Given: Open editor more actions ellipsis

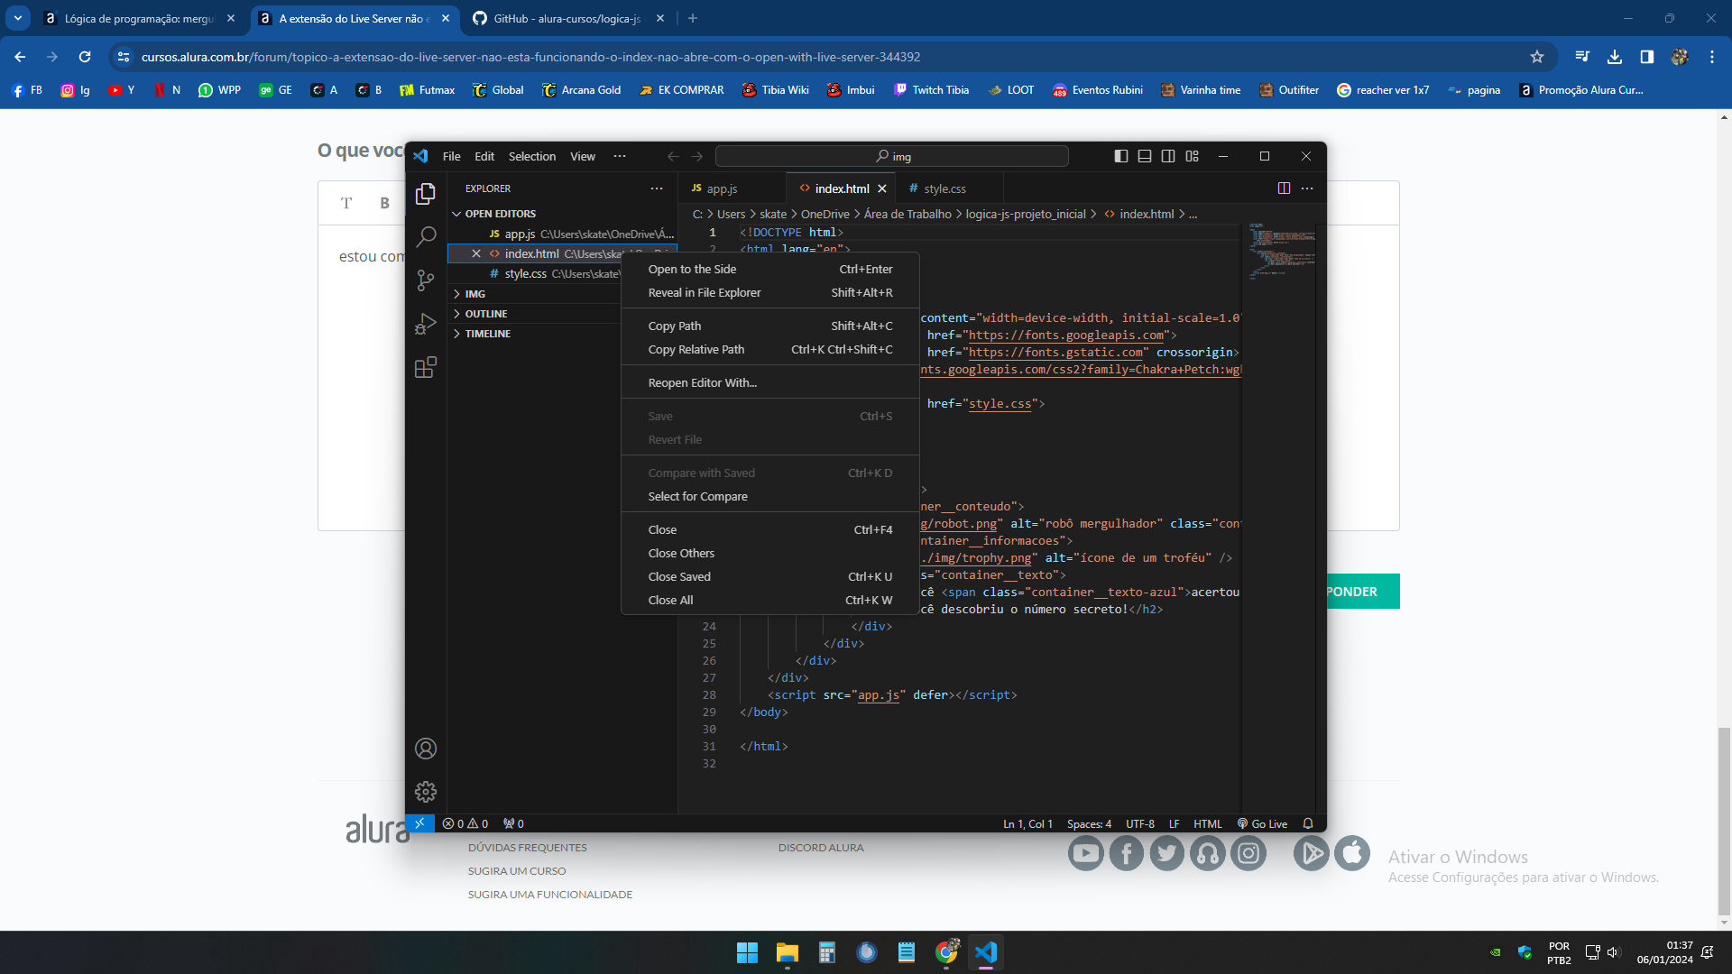Looking at the screenshot, I should (x=1307, y=188).
